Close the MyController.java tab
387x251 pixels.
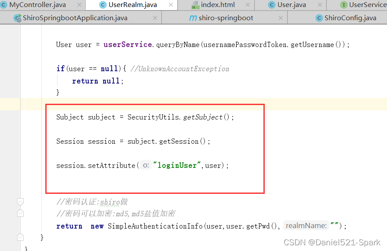coord(79,5)
